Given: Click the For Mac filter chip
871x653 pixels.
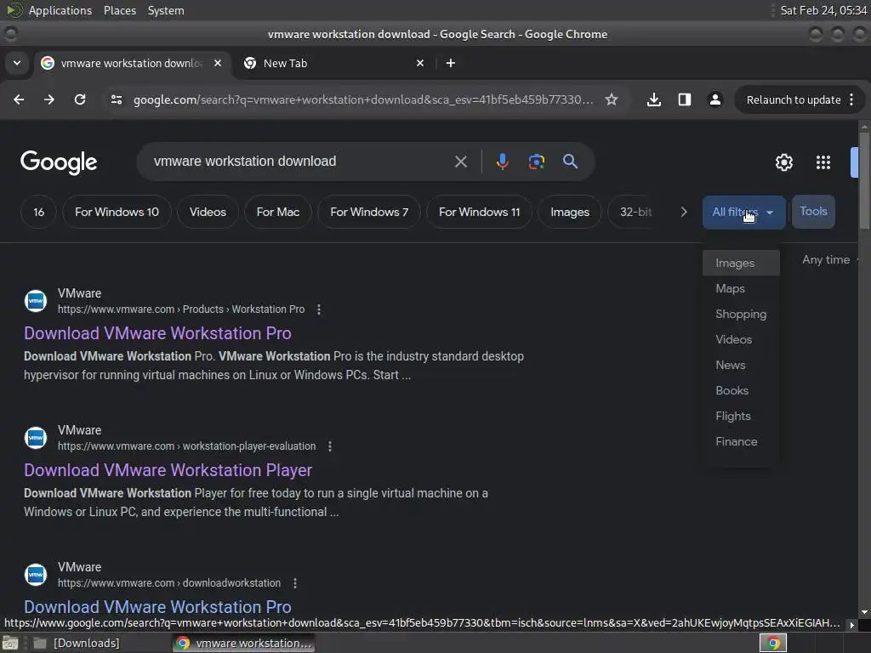Looking at the screenshot, I should [x=278, y=212].
